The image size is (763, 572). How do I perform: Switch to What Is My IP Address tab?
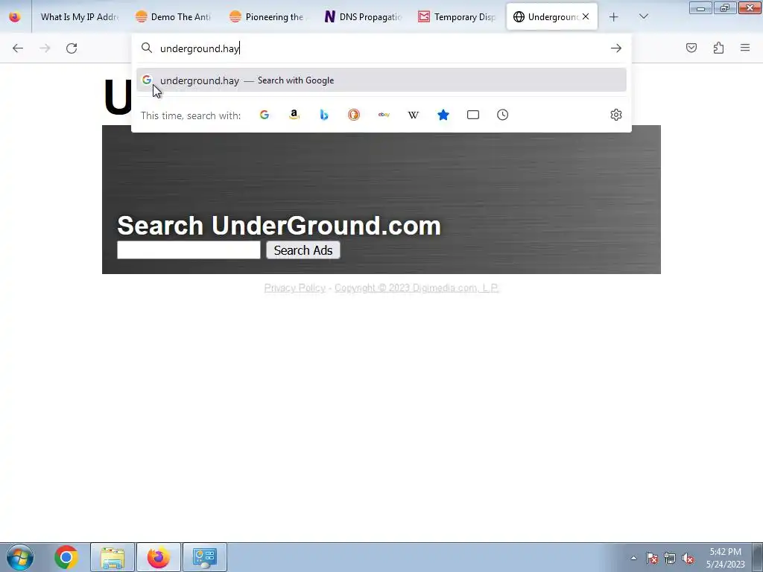click(x=80, y=17)
